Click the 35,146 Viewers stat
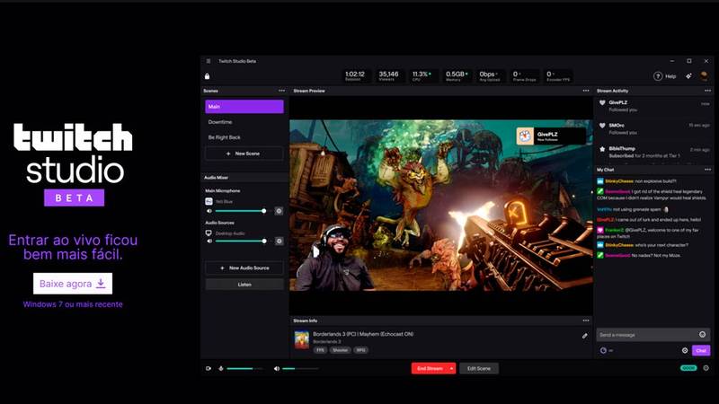 coord(388,75)
